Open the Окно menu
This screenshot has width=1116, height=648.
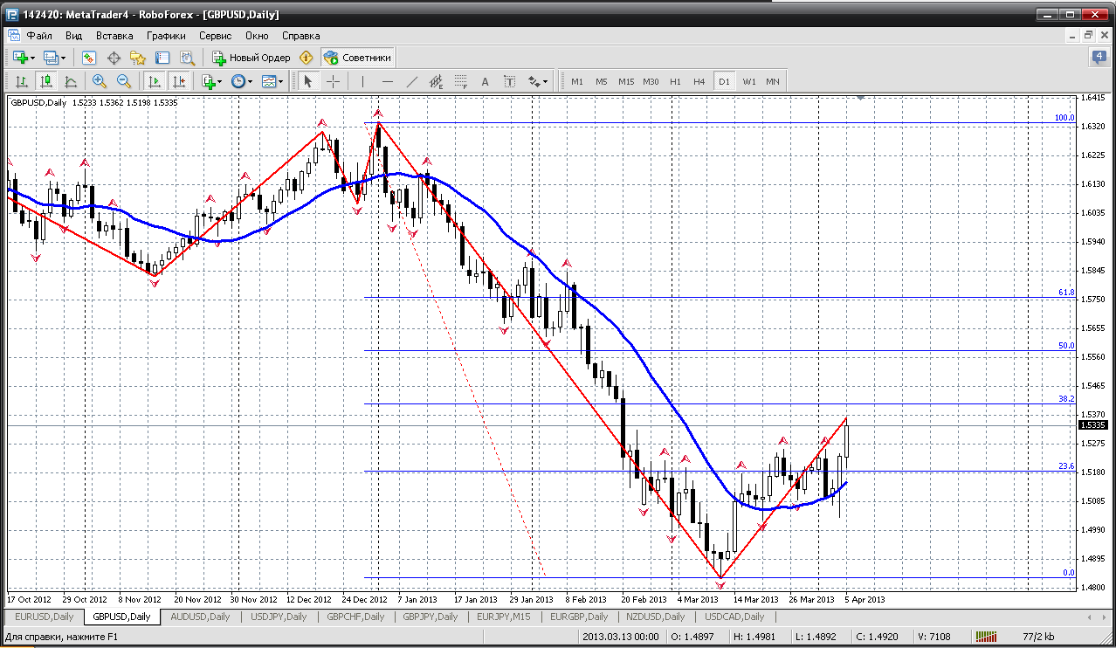[257, 36]
